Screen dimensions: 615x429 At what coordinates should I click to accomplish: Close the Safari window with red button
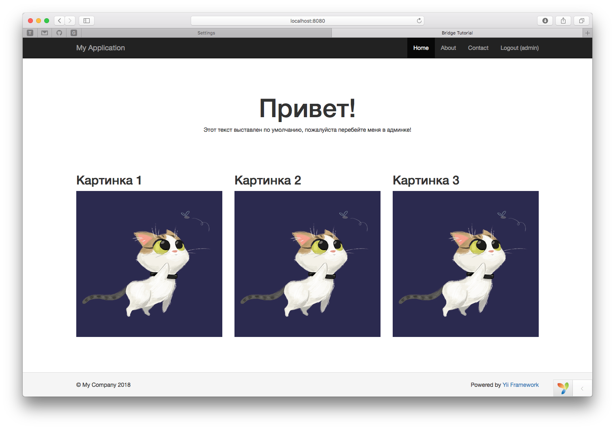(30, 21)
